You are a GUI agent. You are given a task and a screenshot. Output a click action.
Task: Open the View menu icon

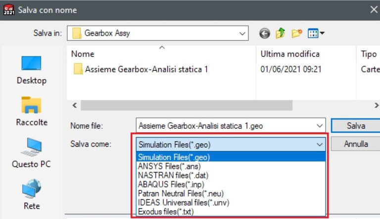[315, 34]
